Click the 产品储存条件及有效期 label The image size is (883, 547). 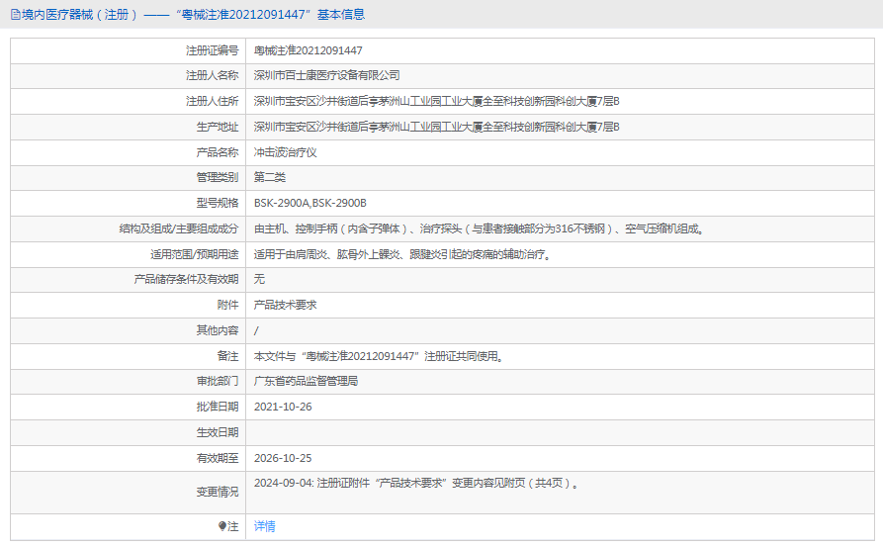pyautogui.click(x=187, y=279)
